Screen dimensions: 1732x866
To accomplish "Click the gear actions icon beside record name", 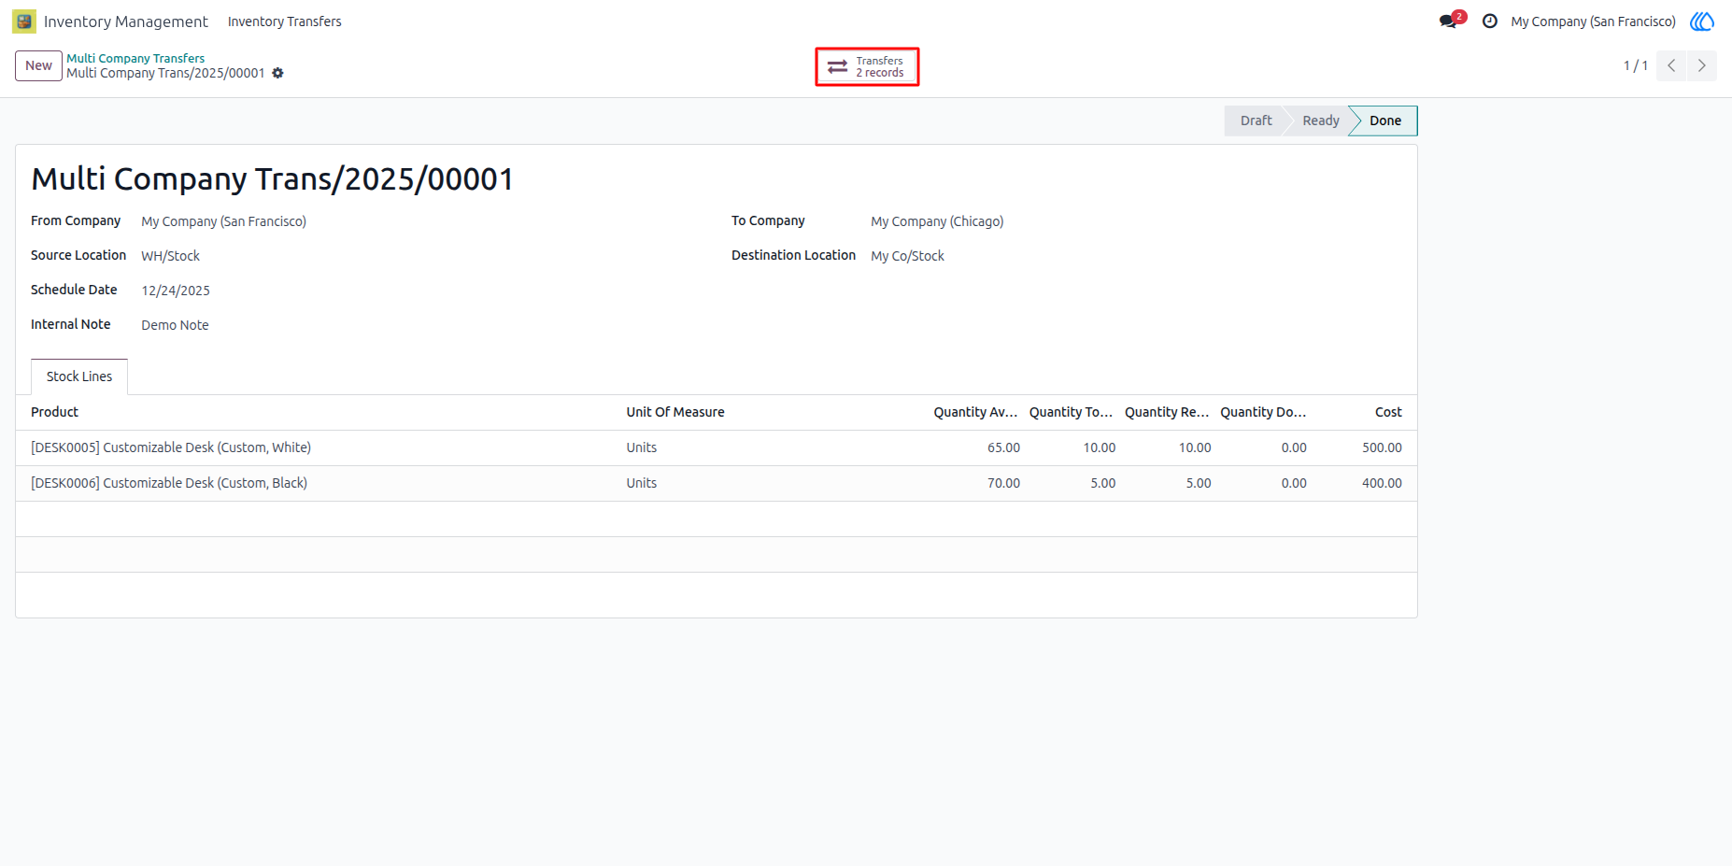I will point(277,73).
